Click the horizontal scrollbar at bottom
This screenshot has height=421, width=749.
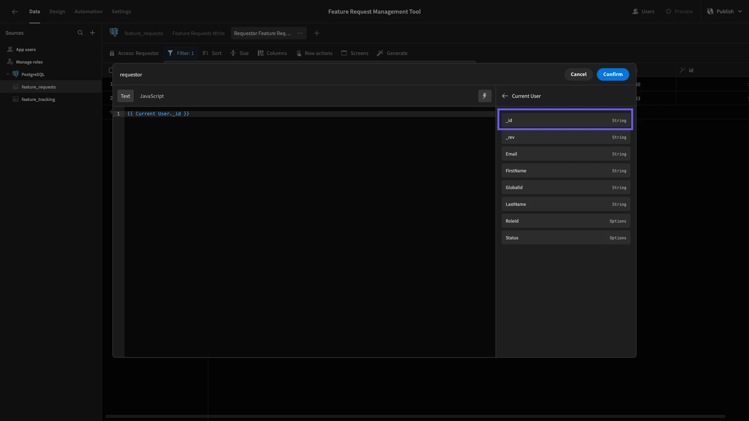tap(415, 416)
